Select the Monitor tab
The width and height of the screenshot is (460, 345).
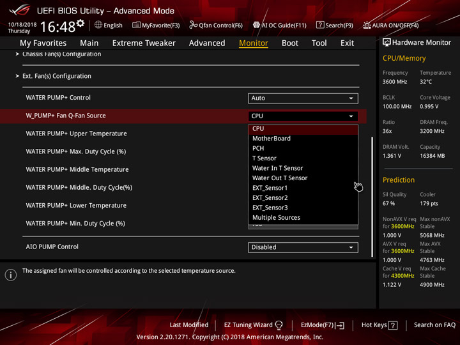254,43
